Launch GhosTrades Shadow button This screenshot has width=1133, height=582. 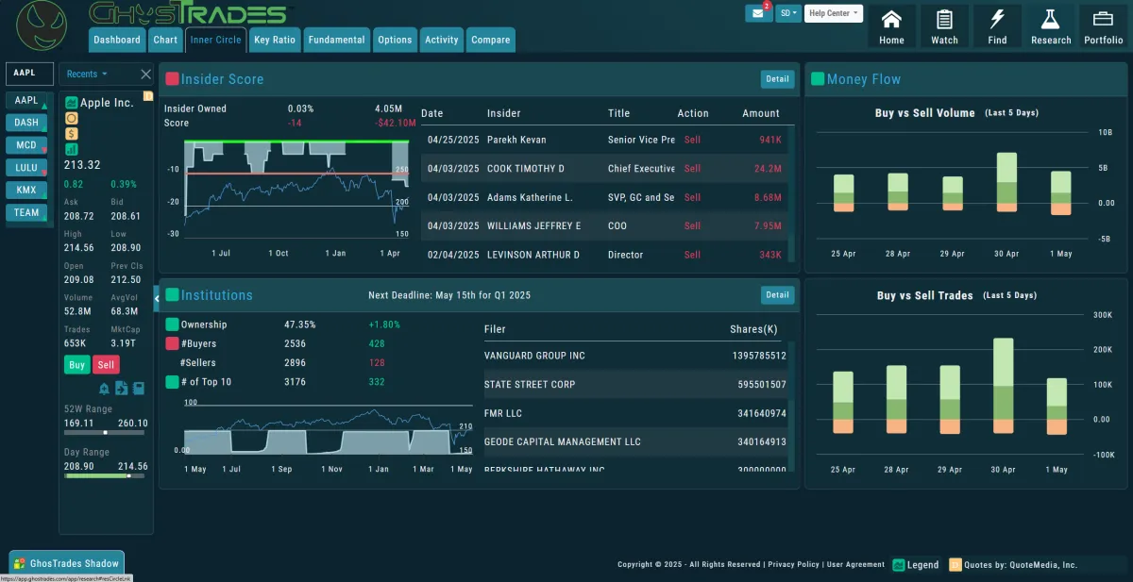tap(66, 563)
